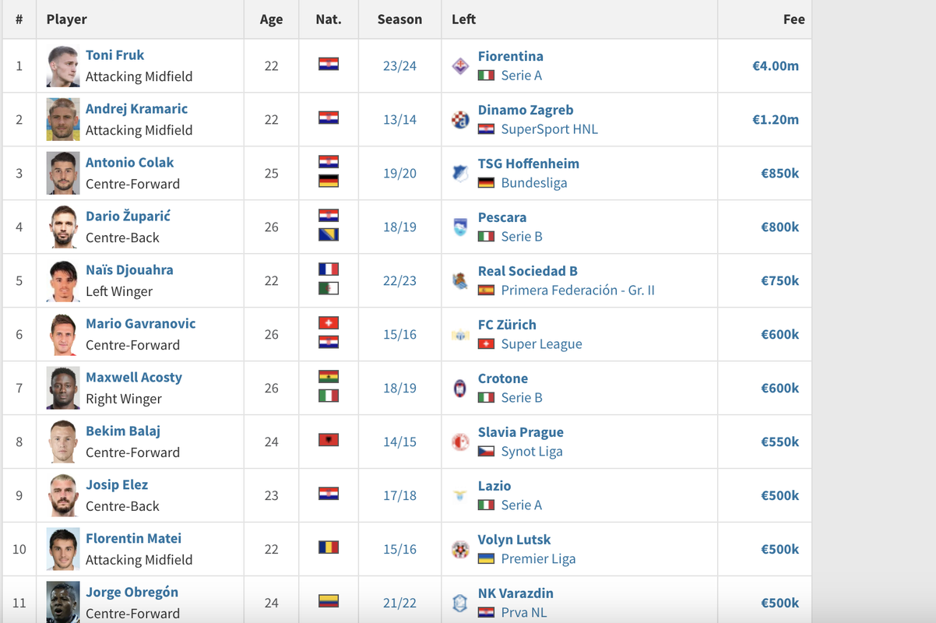Sort by the Season column header
The image size is (936, 623).
click(399, 19)
